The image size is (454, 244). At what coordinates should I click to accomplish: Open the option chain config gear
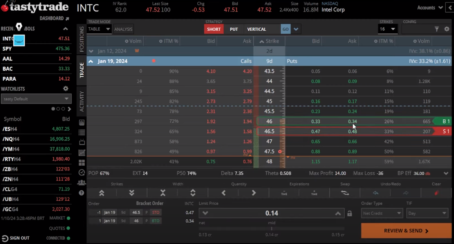[x=447, y=29]
